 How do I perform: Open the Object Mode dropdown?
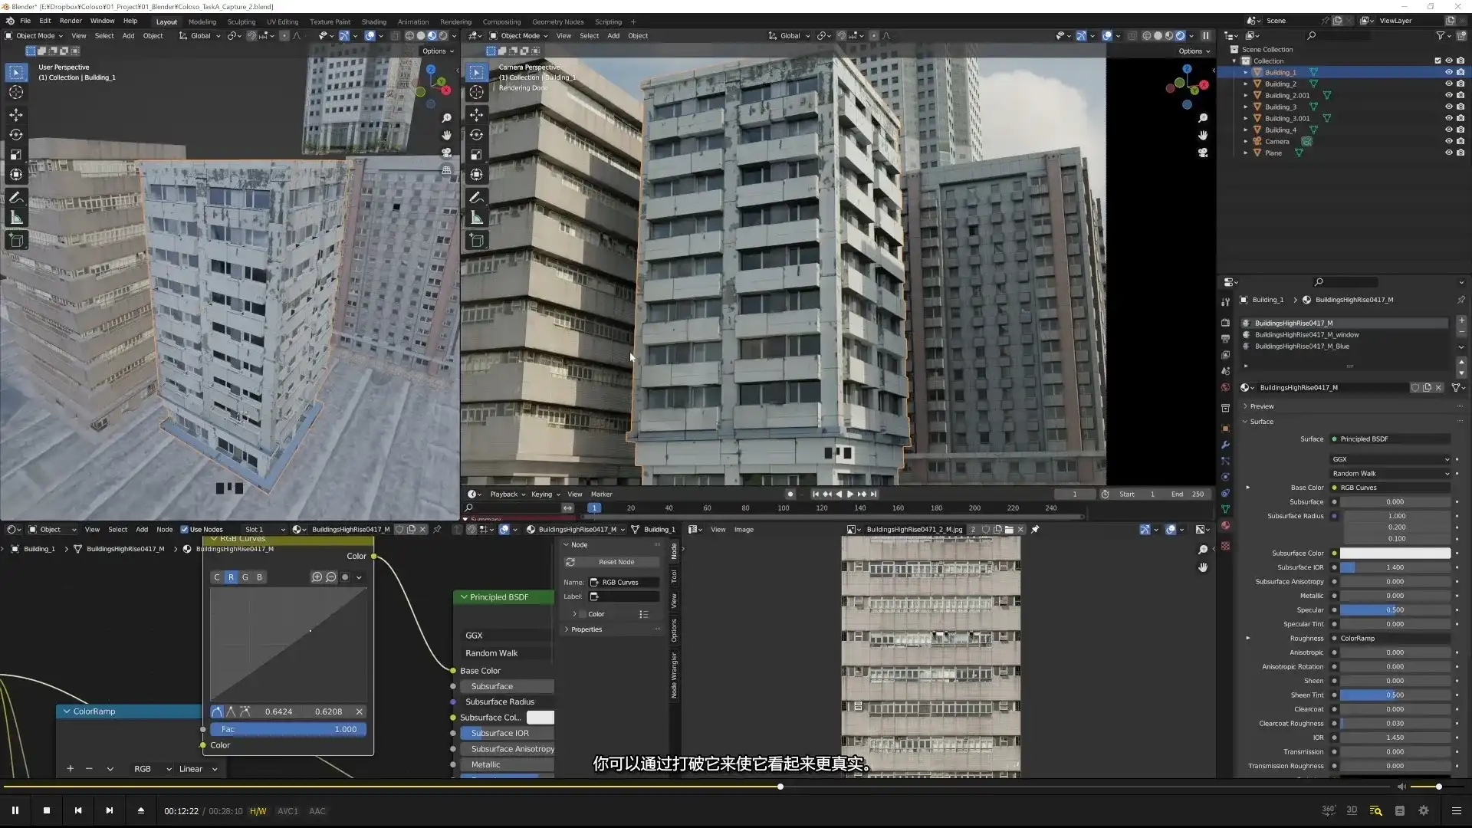pyautogui.click(x=34, y=35)
